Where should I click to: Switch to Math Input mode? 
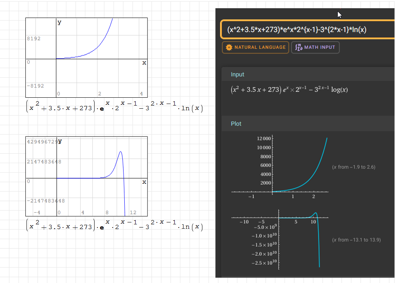316,47
